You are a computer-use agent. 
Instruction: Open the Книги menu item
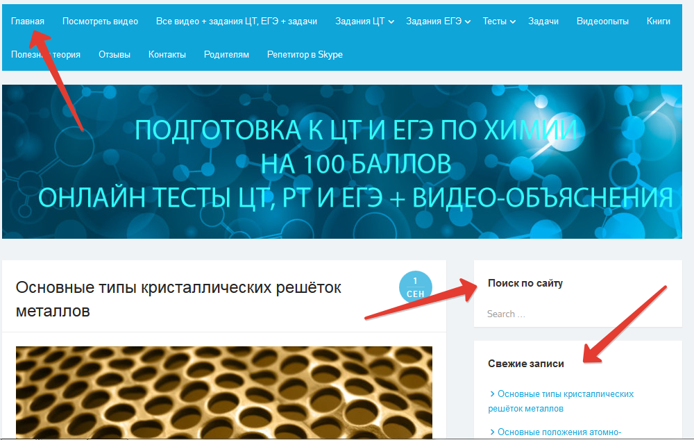[658, 22]
